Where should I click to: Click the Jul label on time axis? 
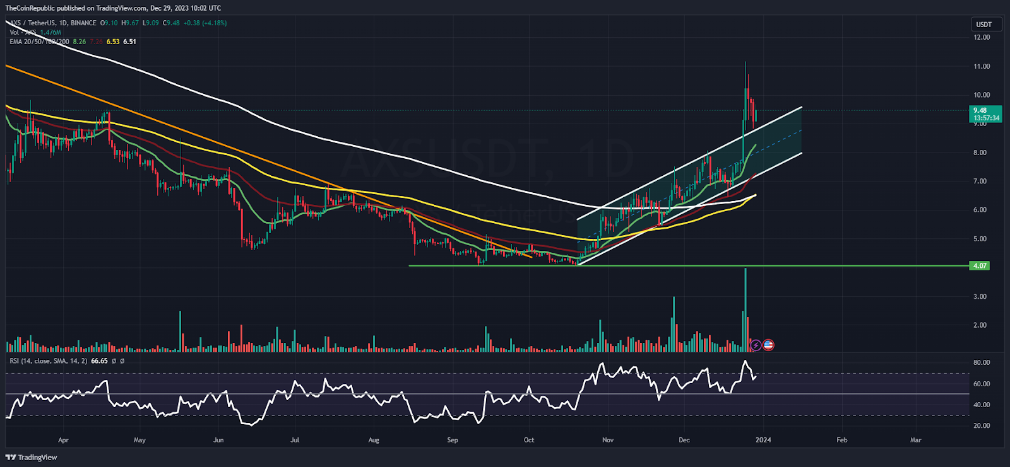coord(295,440)
